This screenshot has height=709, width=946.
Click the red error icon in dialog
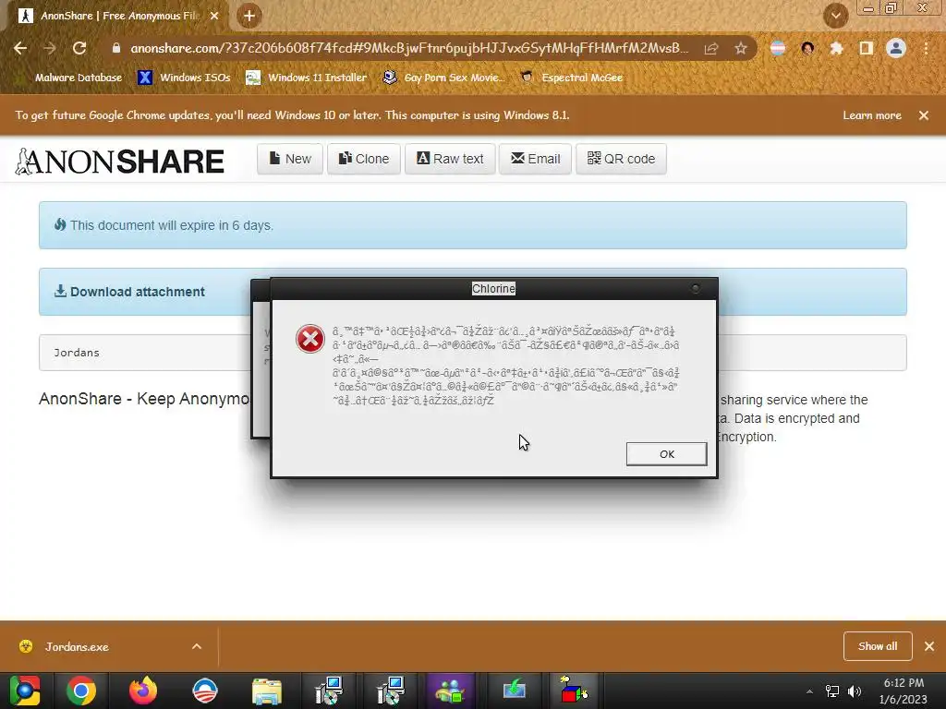pyautogui.click(x=310, y=339)
